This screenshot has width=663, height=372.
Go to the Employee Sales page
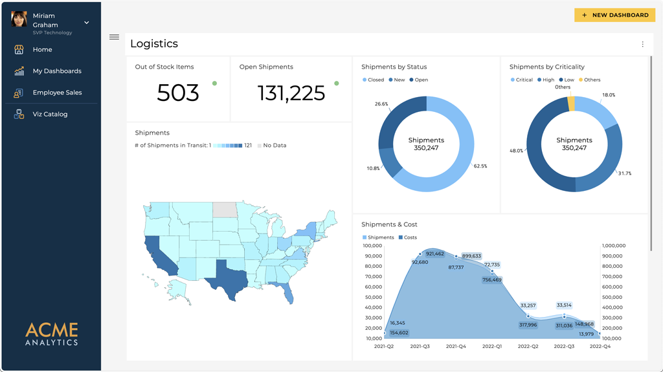click(57, 93)
